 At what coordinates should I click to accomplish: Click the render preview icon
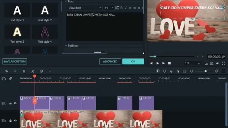pyautogui.click(x=157, y=71)
